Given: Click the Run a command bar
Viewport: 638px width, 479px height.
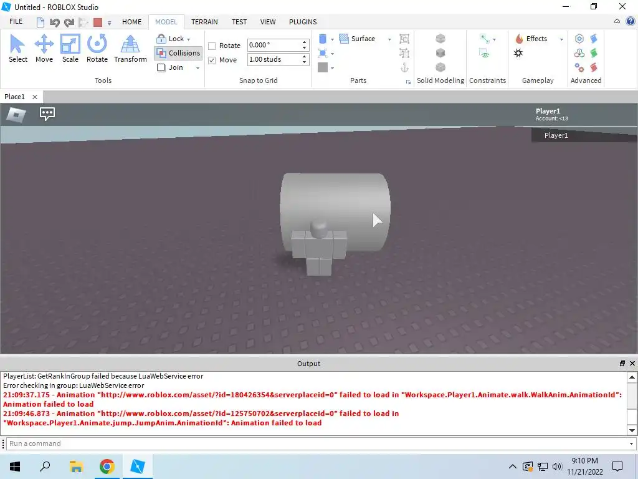Looking at the screenshot, I should (x=318, y=443).
